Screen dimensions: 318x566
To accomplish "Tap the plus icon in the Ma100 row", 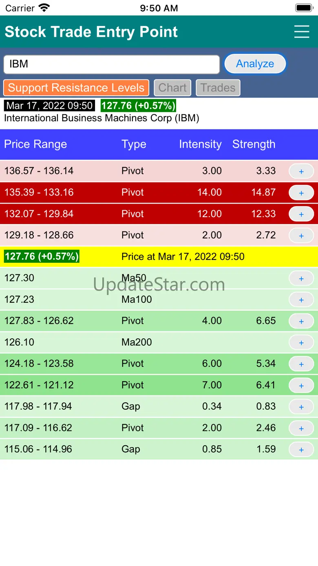I will click(x=301, y=300).
